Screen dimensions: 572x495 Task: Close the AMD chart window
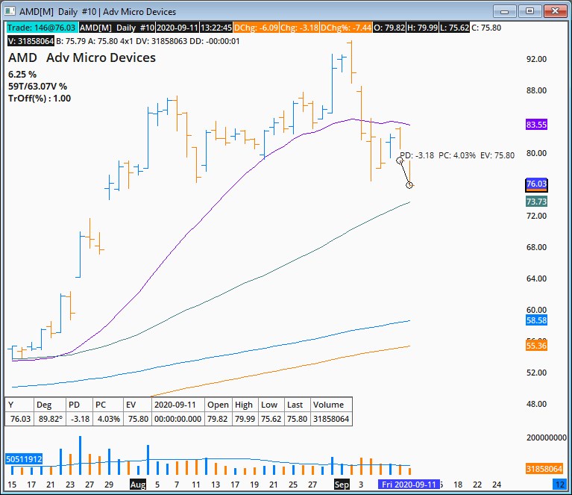point(555,11)
